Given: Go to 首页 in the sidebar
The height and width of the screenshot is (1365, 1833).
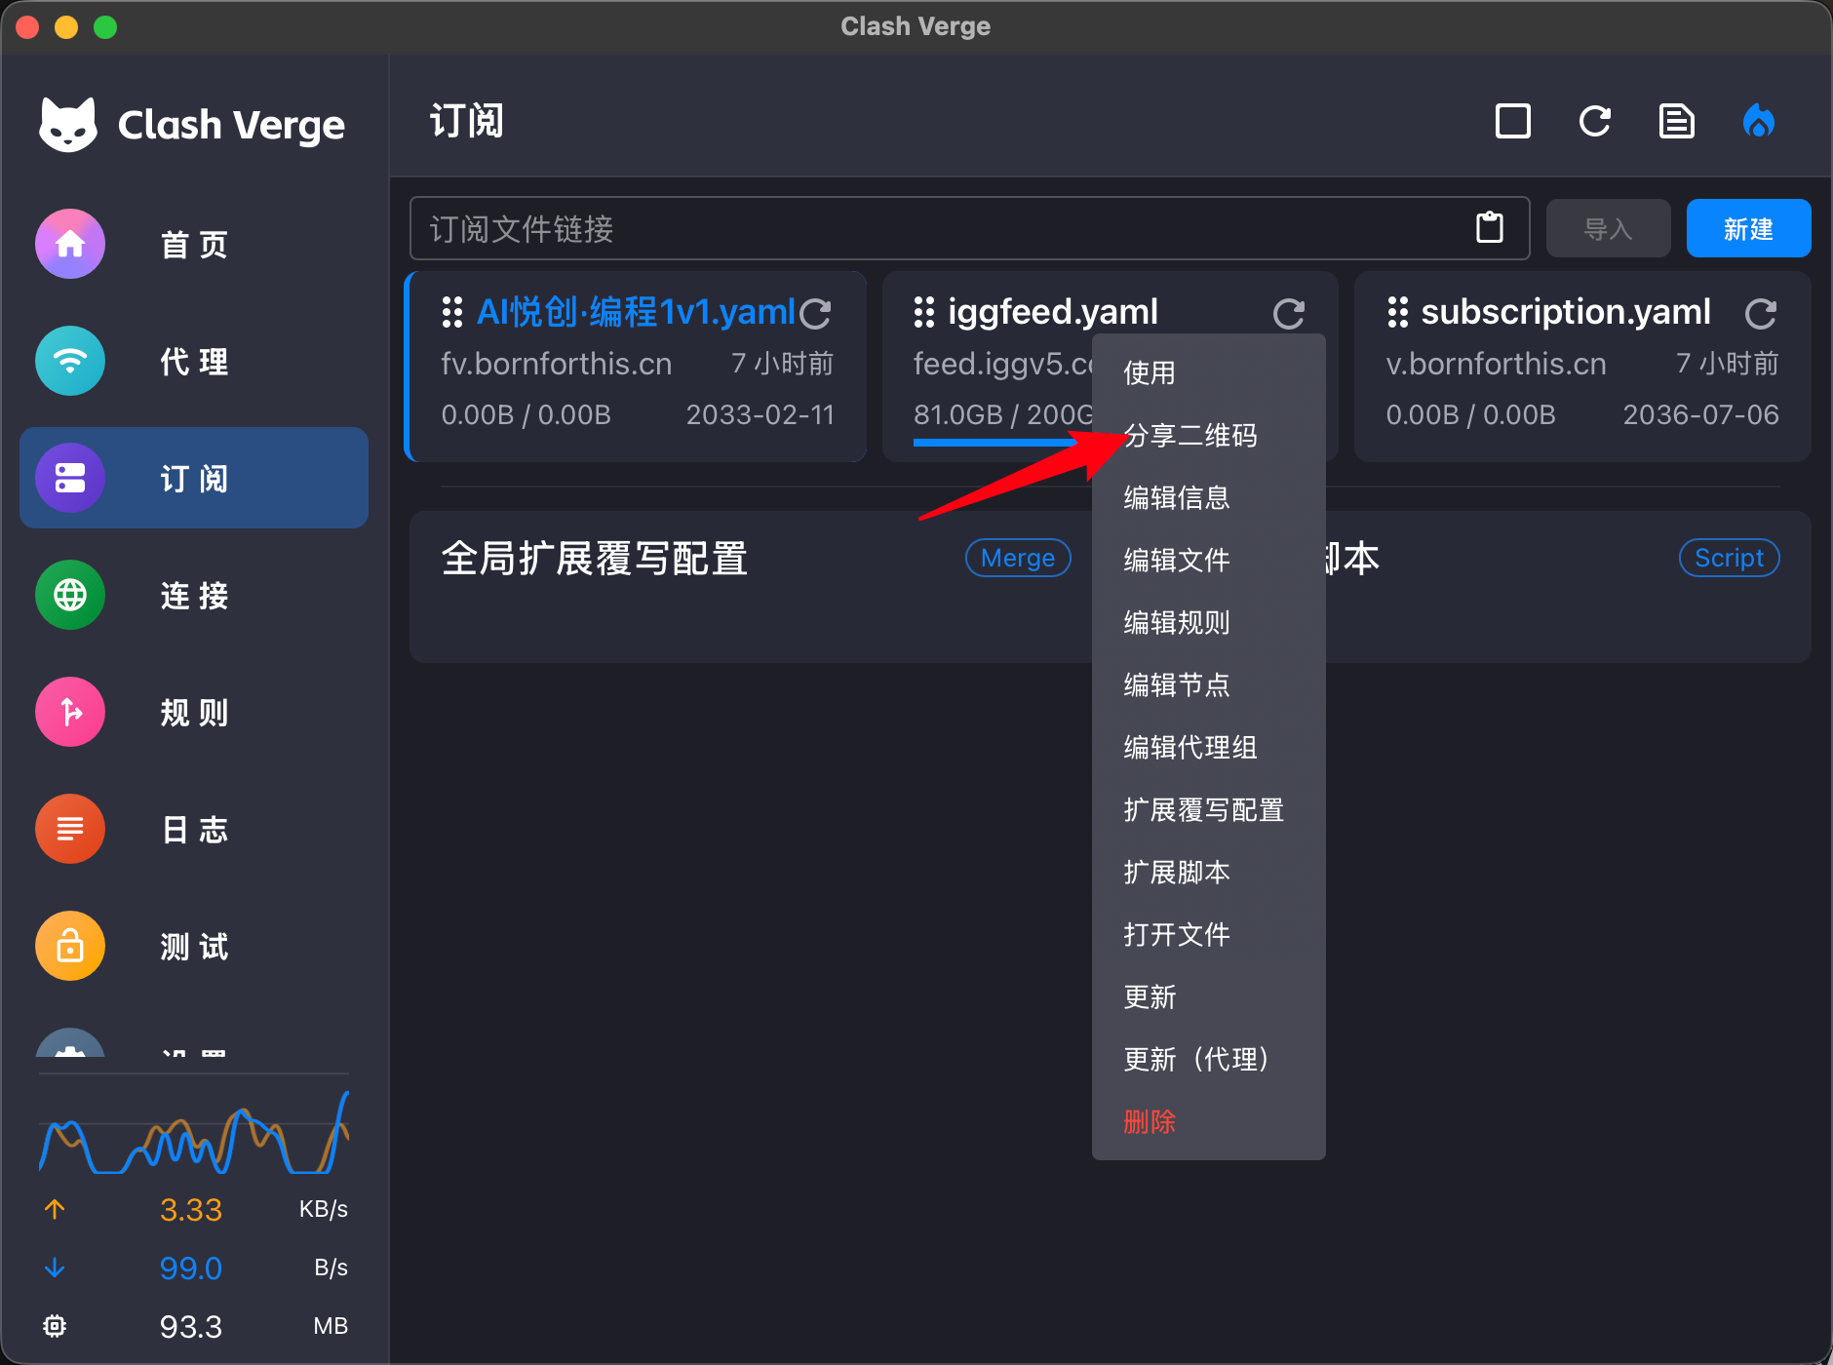Looking at the screenshot, I should (x=194, y=244).
